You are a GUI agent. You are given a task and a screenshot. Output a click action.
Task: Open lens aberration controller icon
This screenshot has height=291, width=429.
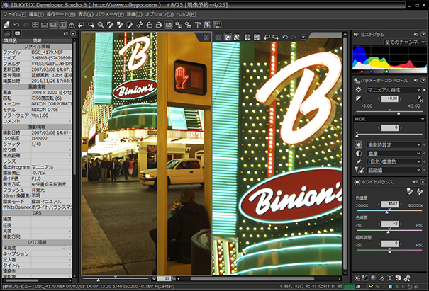point(390,278)
